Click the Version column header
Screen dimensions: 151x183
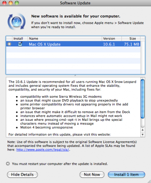point(112,38)
